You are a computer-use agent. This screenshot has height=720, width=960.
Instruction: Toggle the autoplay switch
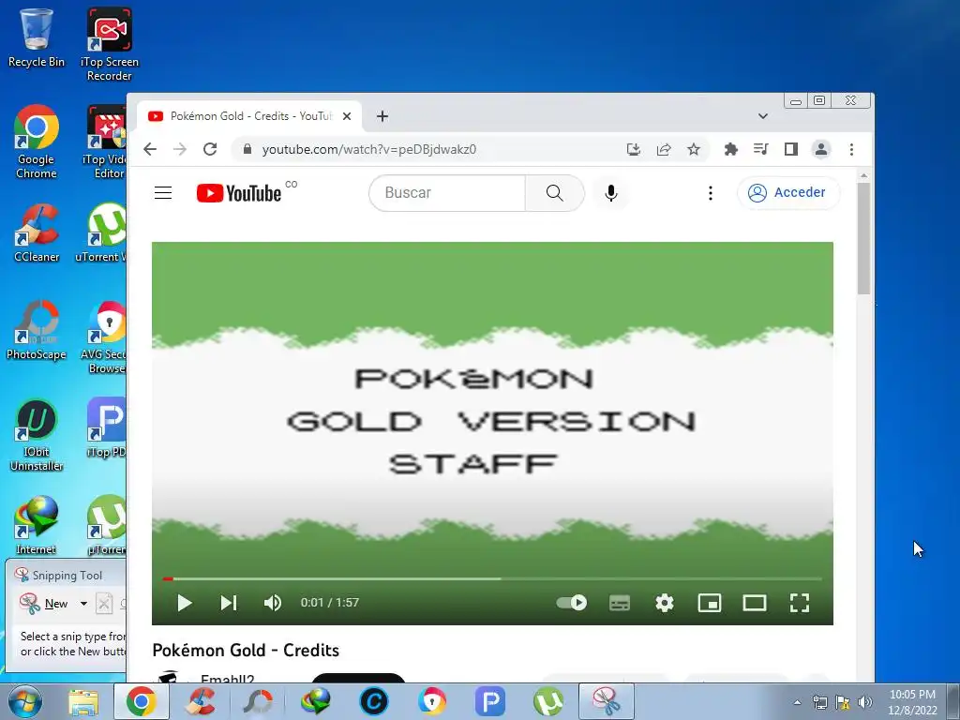[571, 603]
